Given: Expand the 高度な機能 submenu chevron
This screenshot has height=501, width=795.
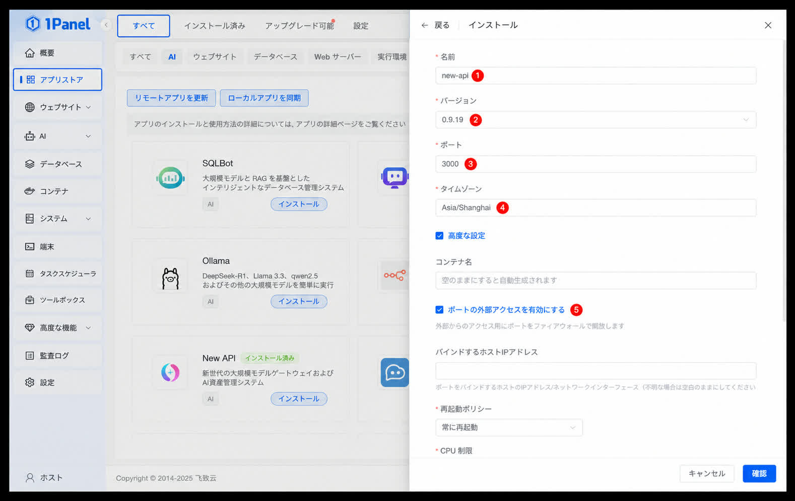Looking at the screenshot, I should [89, 327].
